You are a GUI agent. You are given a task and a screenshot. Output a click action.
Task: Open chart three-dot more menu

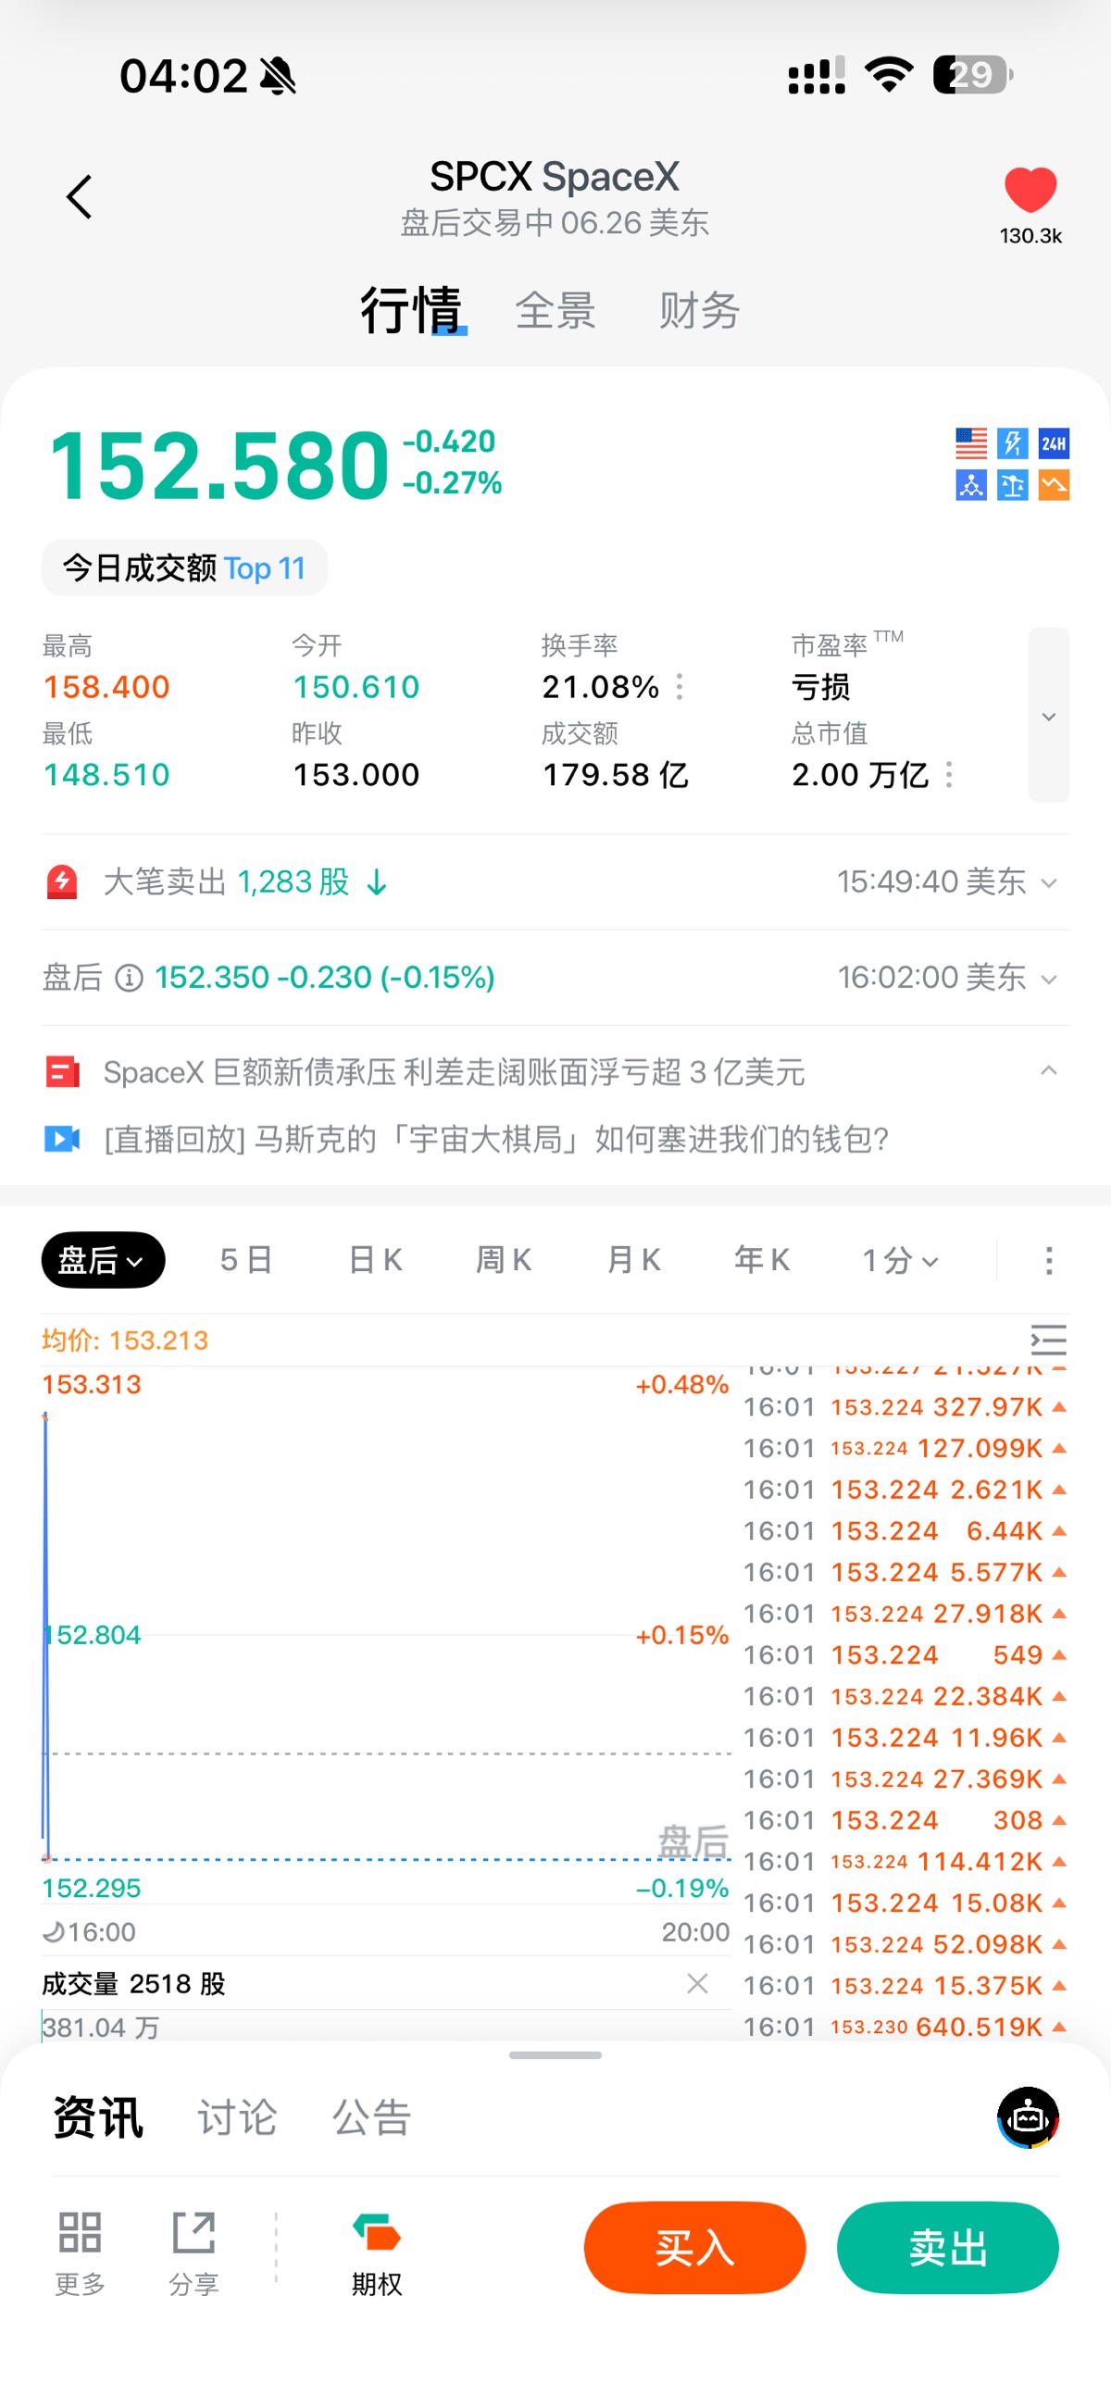point(1048,1260)
